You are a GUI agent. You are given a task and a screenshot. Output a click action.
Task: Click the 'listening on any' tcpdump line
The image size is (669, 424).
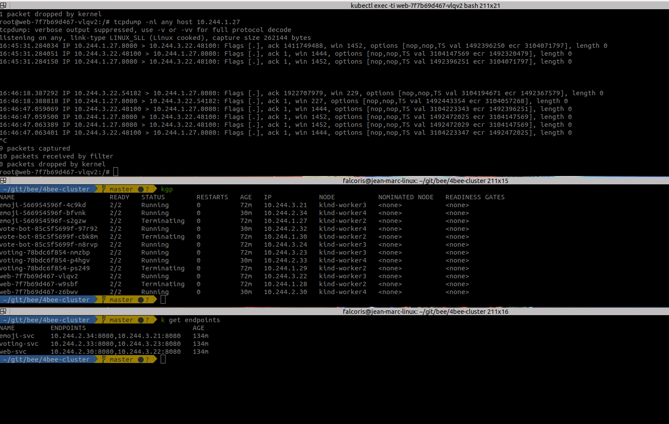point(155,38)
